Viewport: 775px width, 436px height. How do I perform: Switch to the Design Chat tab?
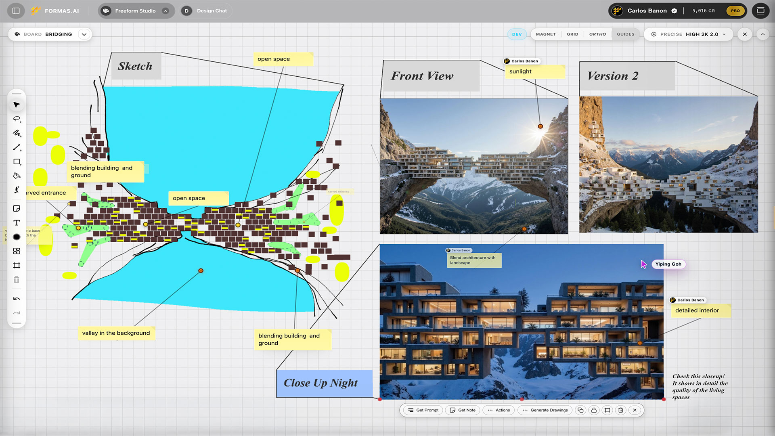coord(205,11)
